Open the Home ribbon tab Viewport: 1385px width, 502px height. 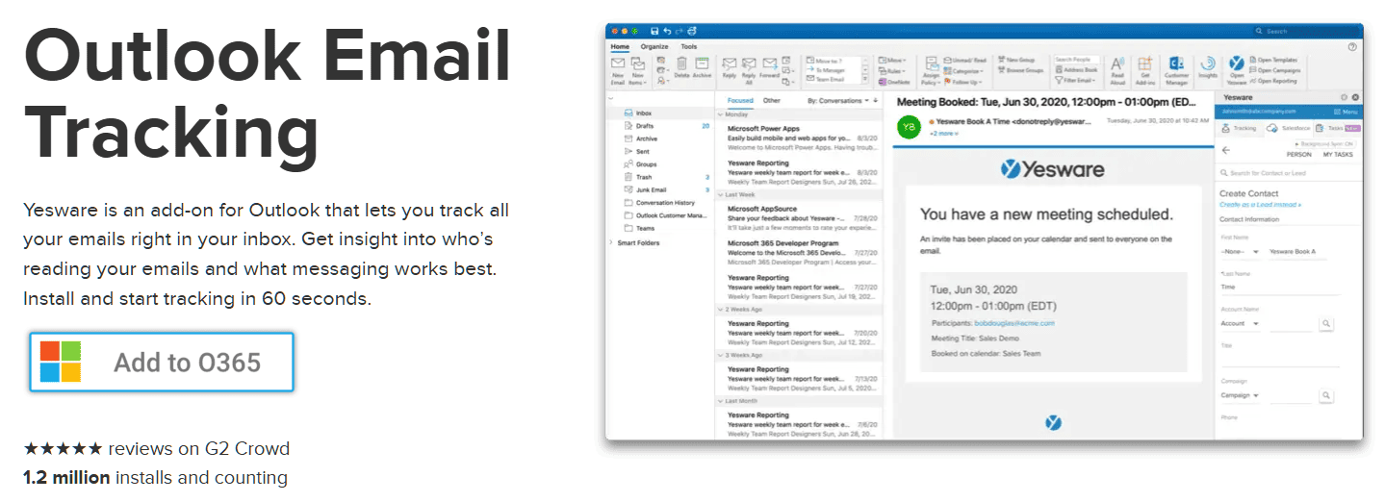tap(620, 46)
